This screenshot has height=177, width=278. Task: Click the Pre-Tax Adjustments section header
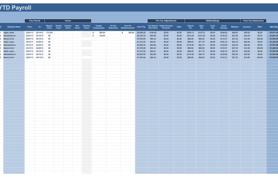(166, 21)
